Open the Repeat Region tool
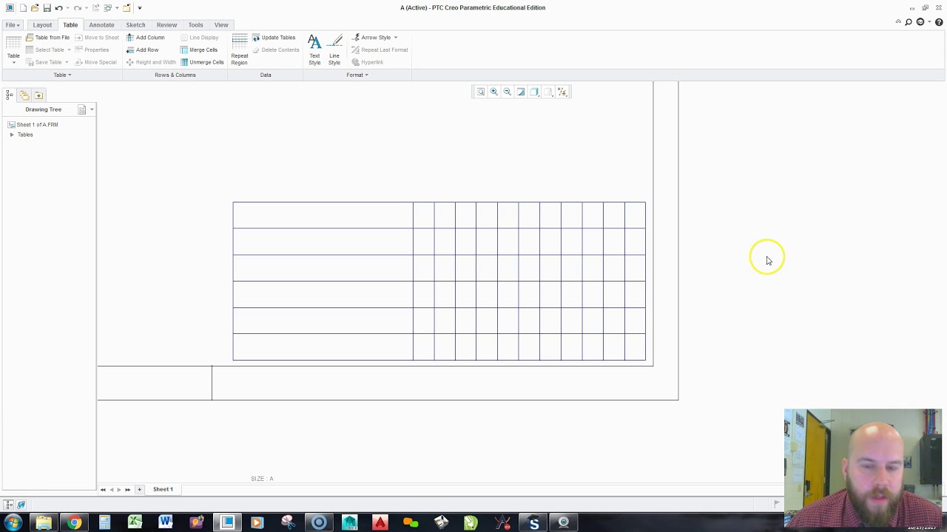 [240, 50]
